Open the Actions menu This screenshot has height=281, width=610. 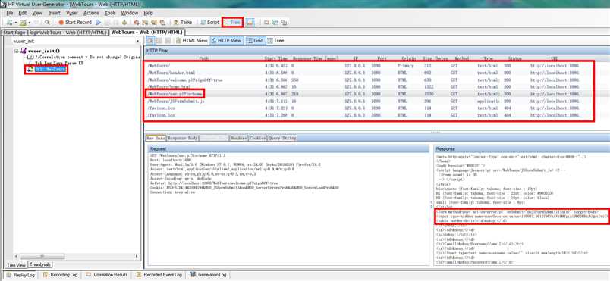pos(91,13)
